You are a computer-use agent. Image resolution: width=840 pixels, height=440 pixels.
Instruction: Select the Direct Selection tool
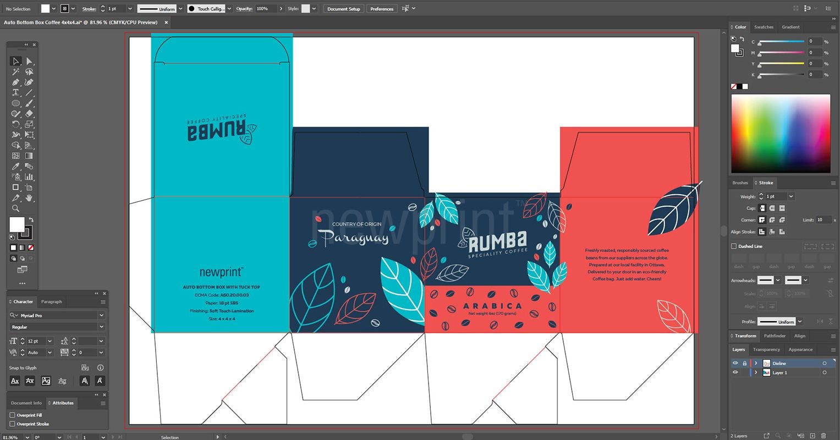point(29,61)
